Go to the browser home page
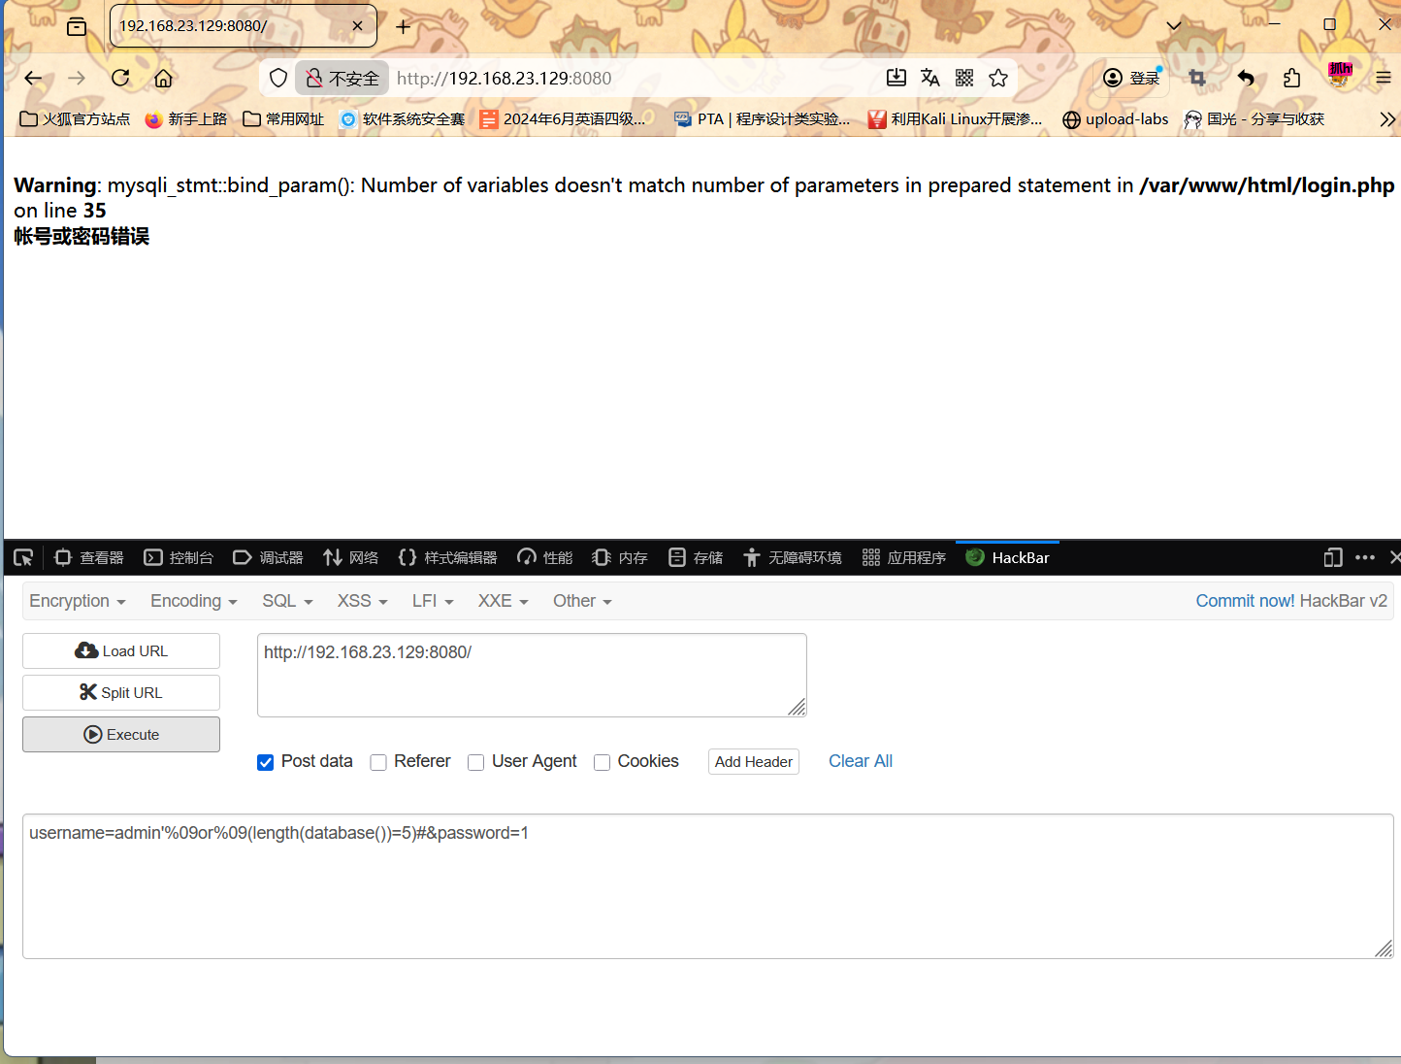 [x=163, y=79]
